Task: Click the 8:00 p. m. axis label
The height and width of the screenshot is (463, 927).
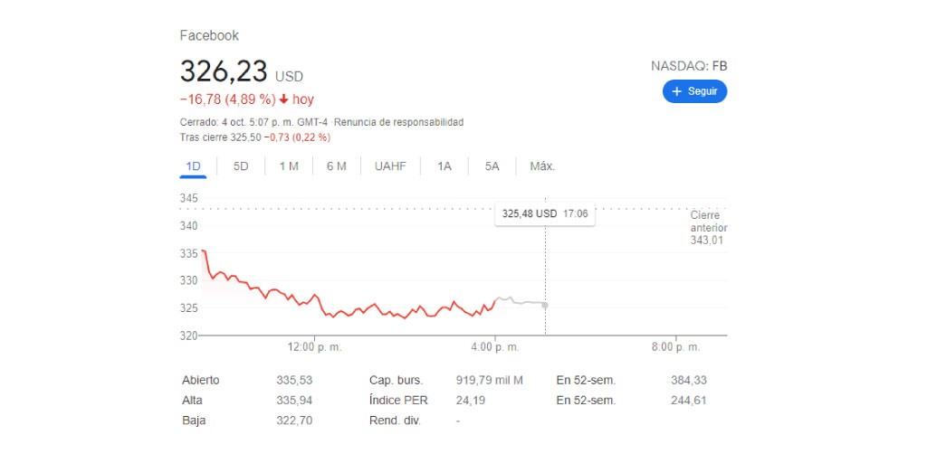Action: [675, 347]
